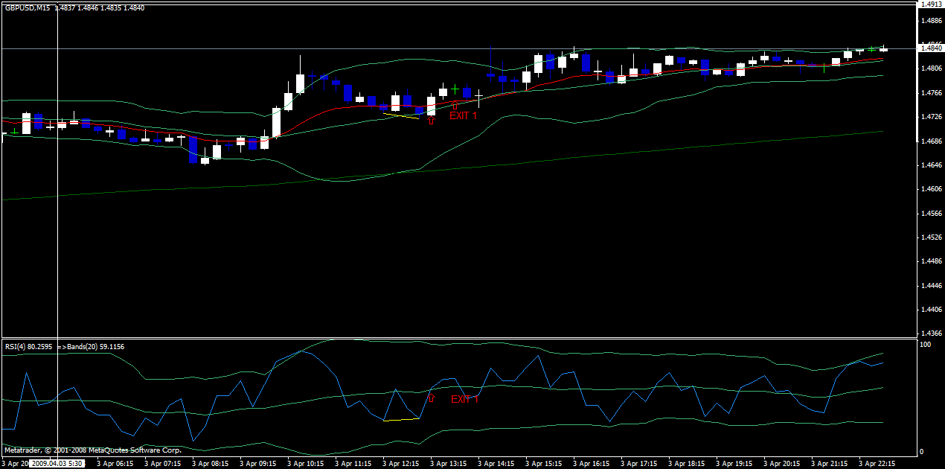Select the red arrow above the price chart EXIT 1 label
The width and height of the screenshot is (945, 469).
click(455, 106)
